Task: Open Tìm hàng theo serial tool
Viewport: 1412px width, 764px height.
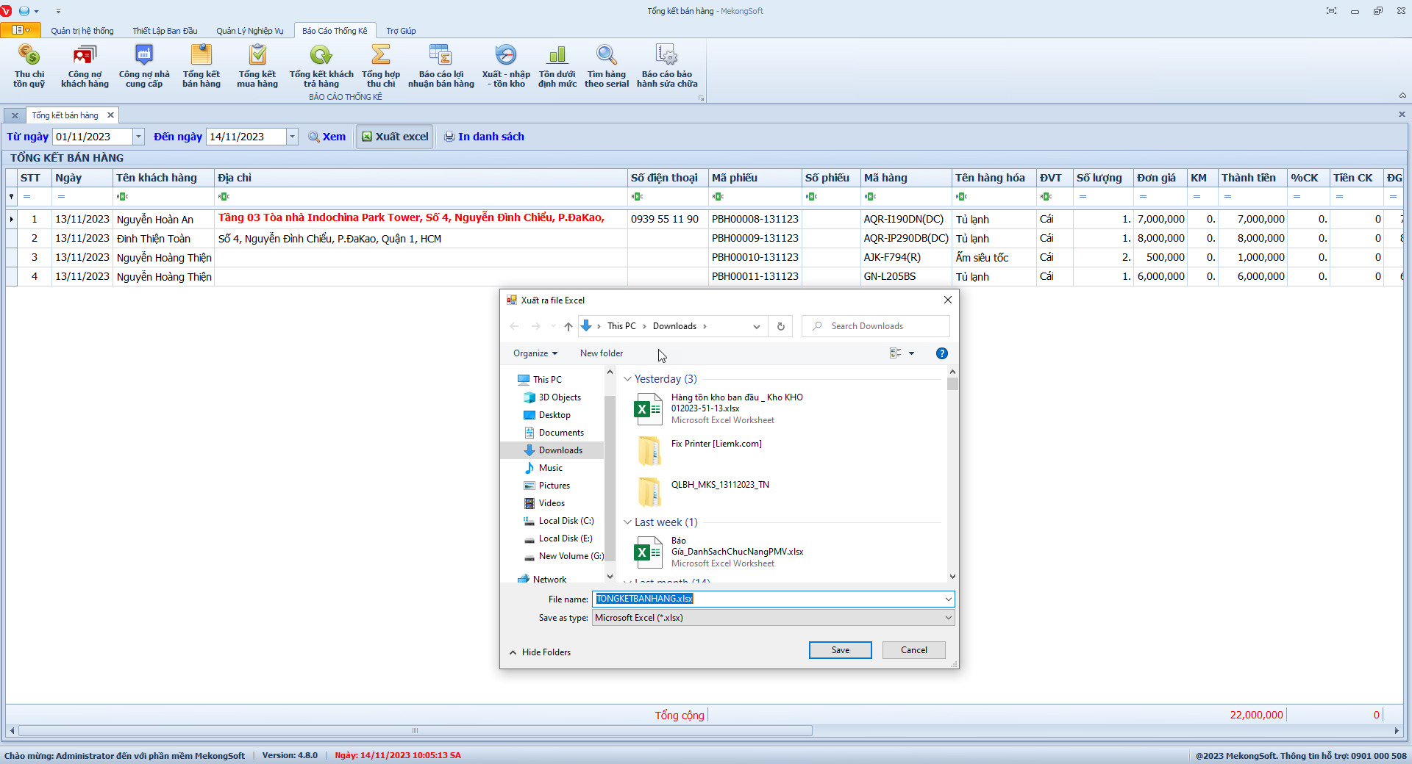Action: click(607, 66)
